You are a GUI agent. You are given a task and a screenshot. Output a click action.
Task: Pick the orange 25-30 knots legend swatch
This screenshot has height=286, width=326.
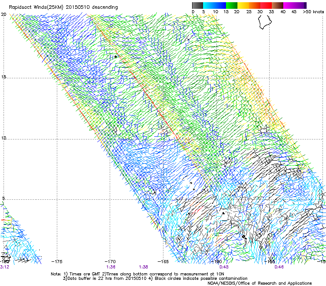click(255, 5)
